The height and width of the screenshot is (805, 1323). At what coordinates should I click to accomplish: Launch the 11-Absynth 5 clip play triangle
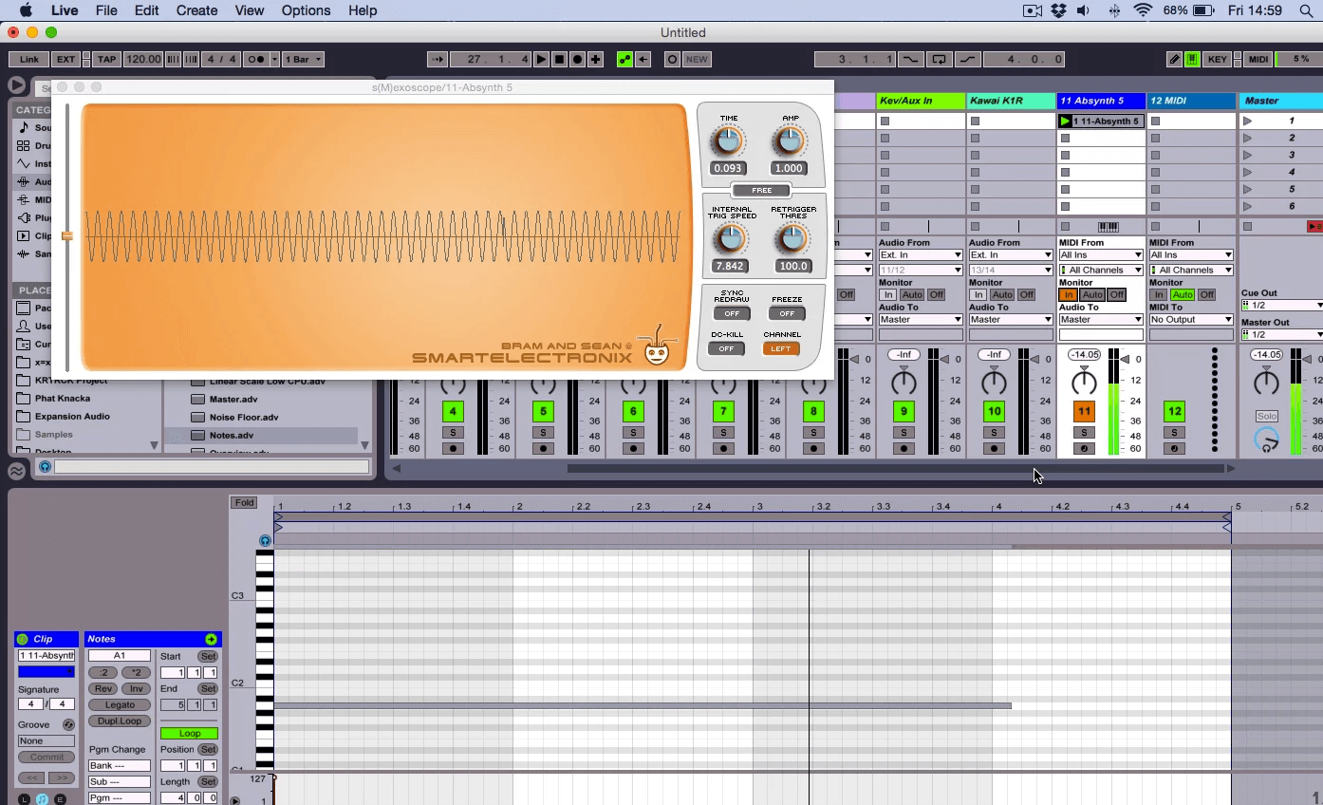[x=1065, y=122]
